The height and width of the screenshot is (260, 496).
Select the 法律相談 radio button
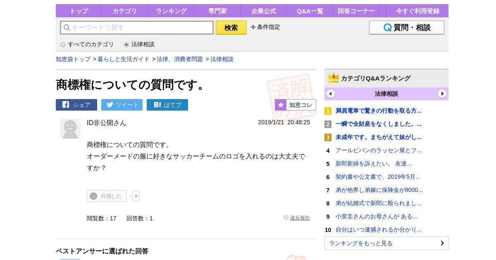[x=126, y=45]
